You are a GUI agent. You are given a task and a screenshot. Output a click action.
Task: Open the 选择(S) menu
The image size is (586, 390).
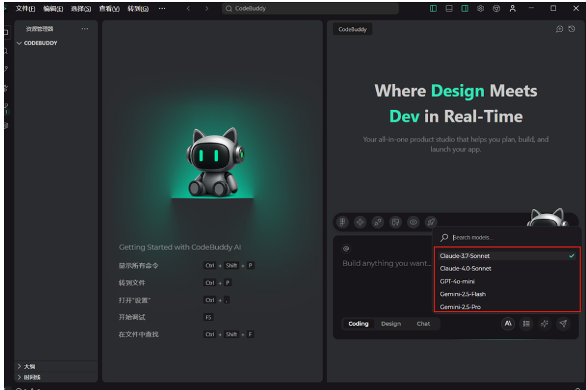tap(81, 8)
